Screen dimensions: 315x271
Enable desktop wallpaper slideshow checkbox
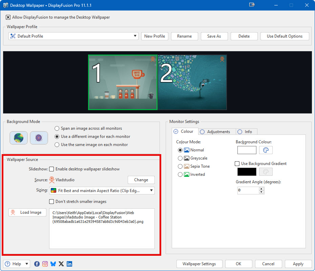point(52,169)
